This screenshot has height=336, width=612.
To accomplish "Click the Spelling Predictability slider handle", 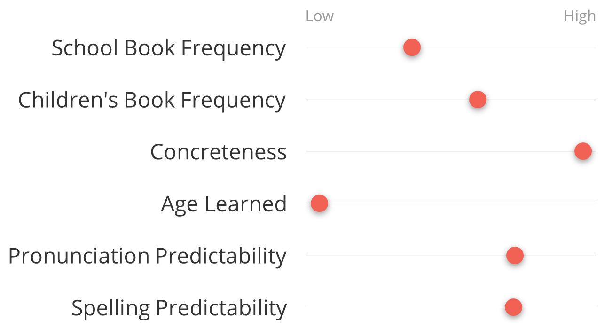I will [x=513, y=307].
